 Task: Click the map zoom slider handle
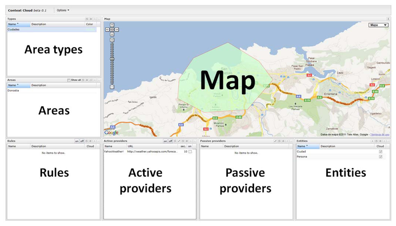point(112,59)
